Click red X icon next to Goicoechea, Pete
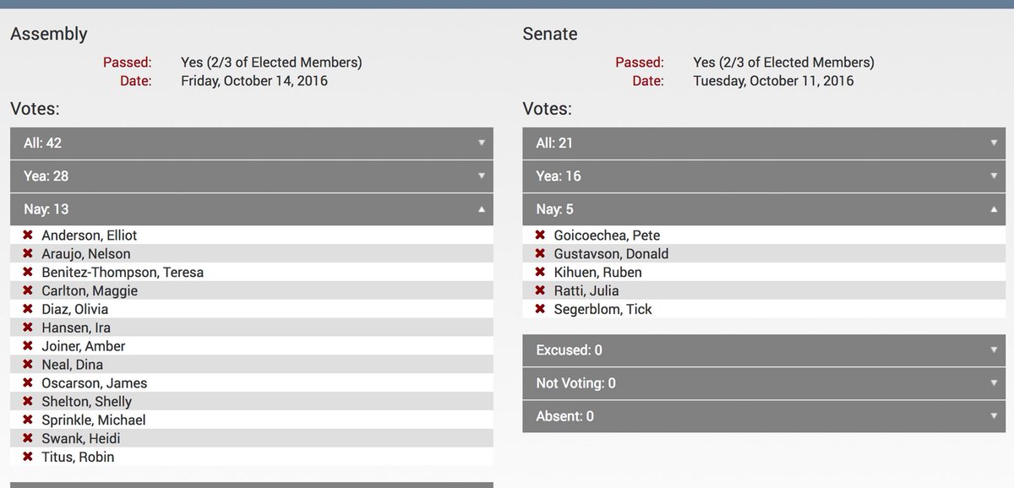Image resolution: width=1014 pixels, height=488 pixels. click(x=540, y=236)
